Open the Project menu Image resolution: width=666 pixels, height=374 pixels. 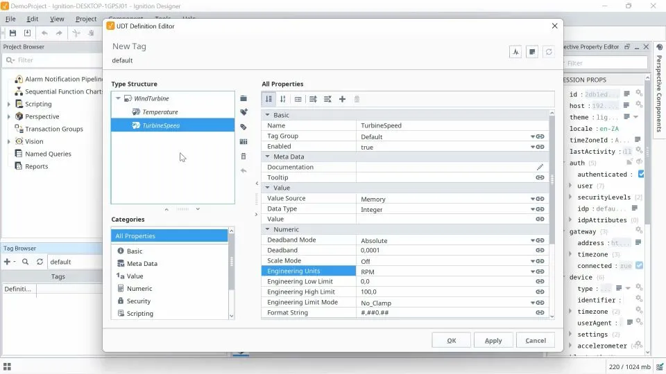click(x=86, y=19)
